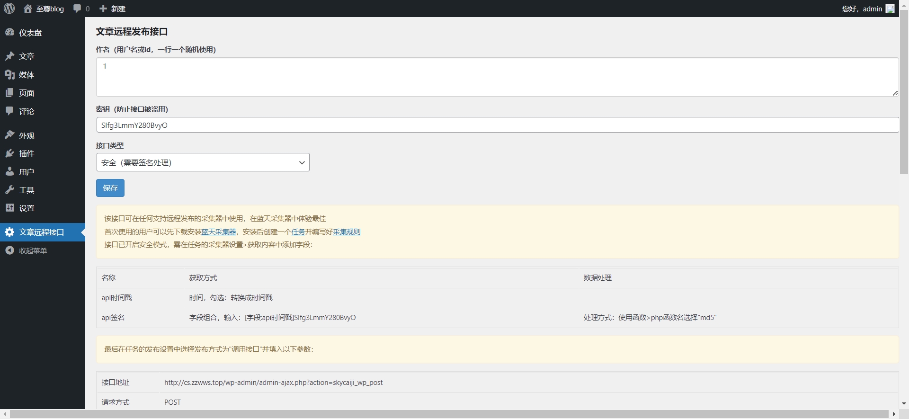The image size is (909, 419).
Task: Click inside the 作者 author textarea
Action: tap(497, 77)
